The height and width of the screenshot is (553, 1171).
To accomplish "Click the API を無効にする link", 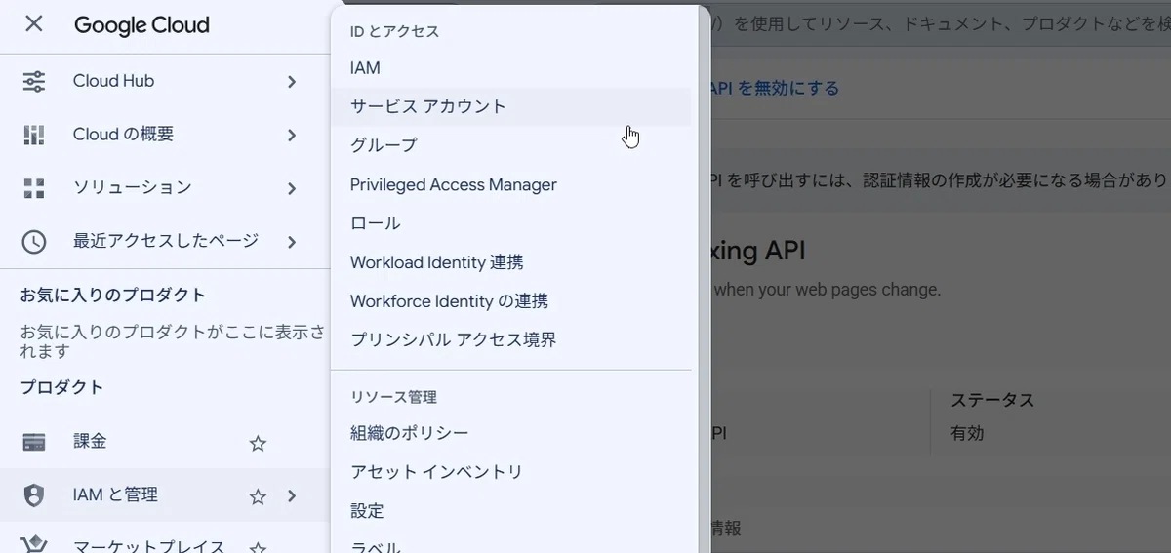I will pos(774,88).
